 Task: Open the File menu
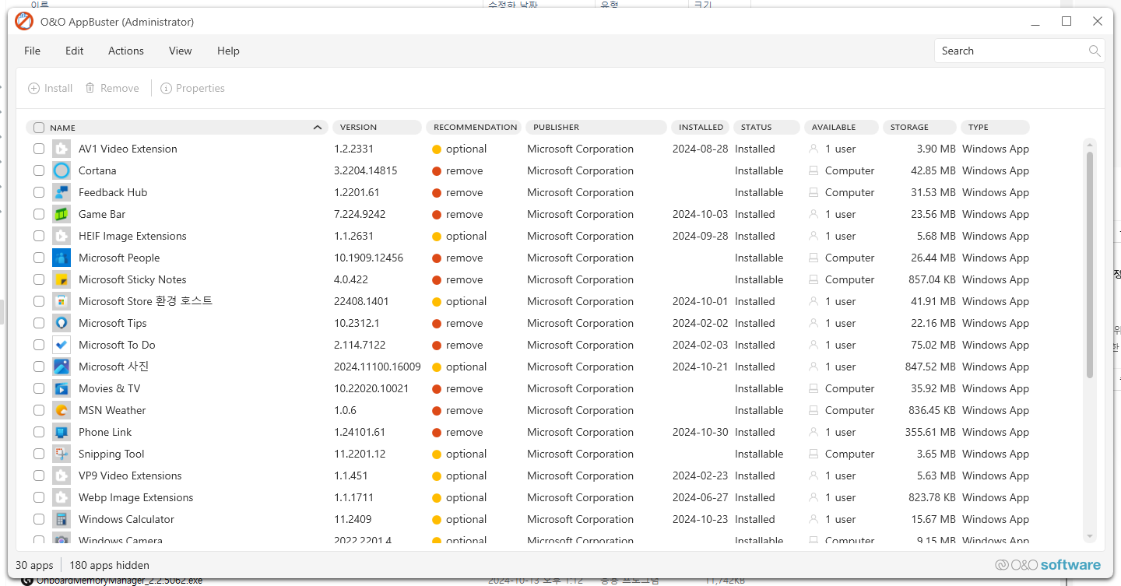coord(32,51)
